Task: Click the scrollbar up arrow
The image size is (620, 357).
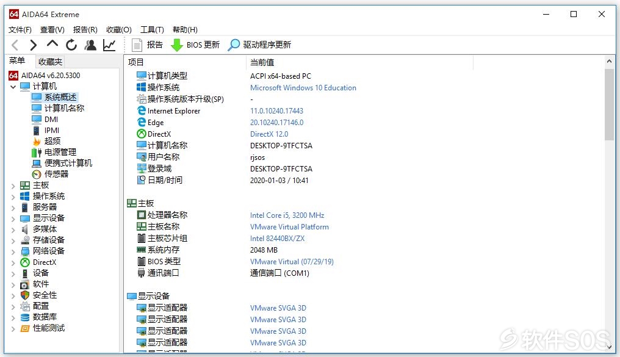Action: (x=609, y=61)
